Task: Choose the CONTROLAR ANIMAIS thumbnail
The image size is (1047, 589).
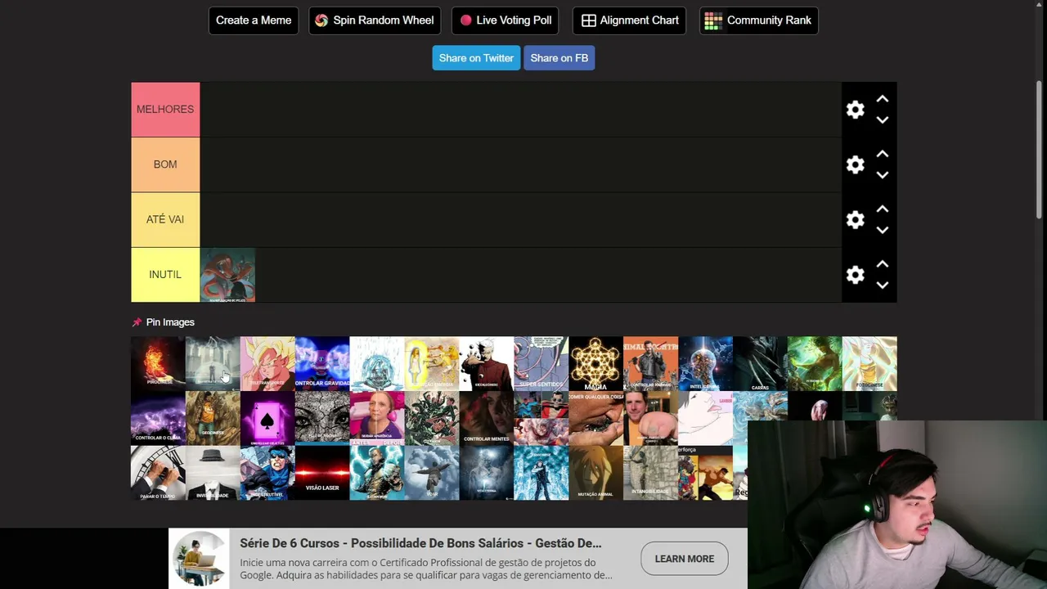Action: pyautogui.click(x=650, y=363)
